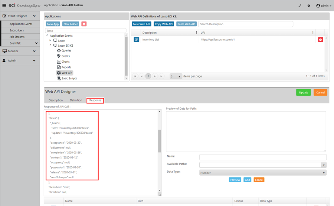Go to previous page of definitions

point(142,76)
